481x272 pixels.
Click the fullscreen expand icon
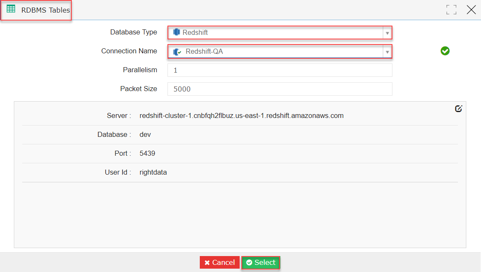pos(451,10)
